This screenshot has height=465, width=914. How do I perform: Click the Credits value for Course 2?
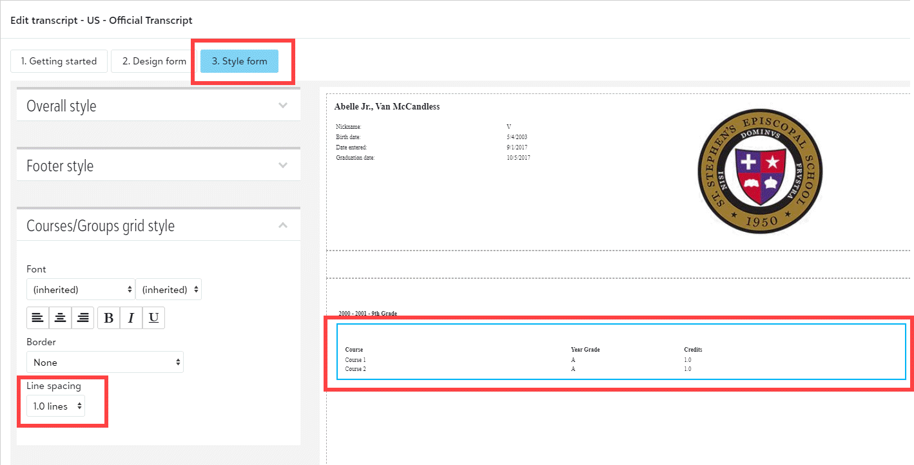(687, 369)
